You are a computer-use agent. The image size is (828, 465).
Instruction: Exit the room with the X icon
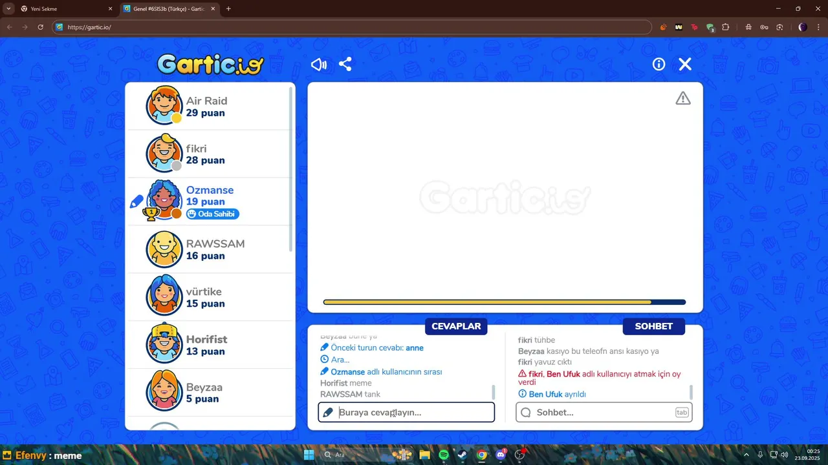(x=685, y=64)
